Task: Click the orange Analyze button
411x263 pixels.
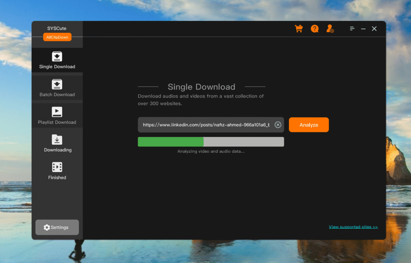Action: 309,125
